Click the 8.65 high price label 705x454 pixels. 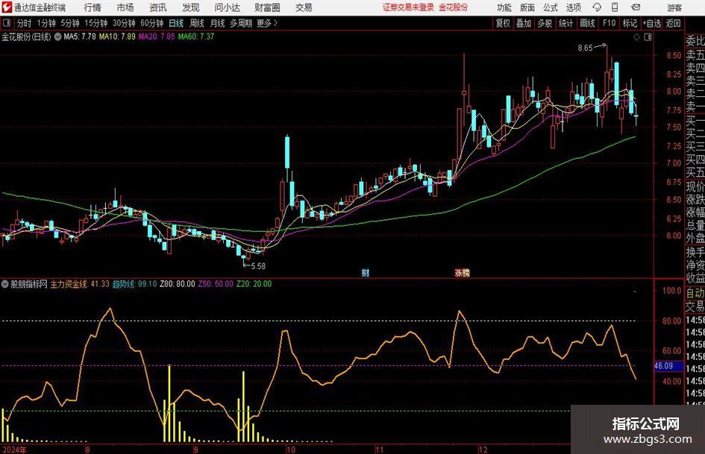coord(586,48)
